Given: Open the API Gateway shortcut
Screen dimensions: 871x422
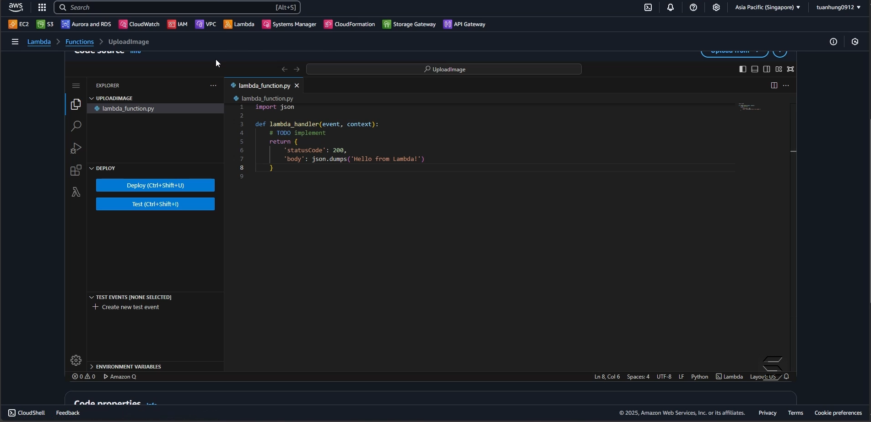Looking at the screenshot, I should [465, 24].
